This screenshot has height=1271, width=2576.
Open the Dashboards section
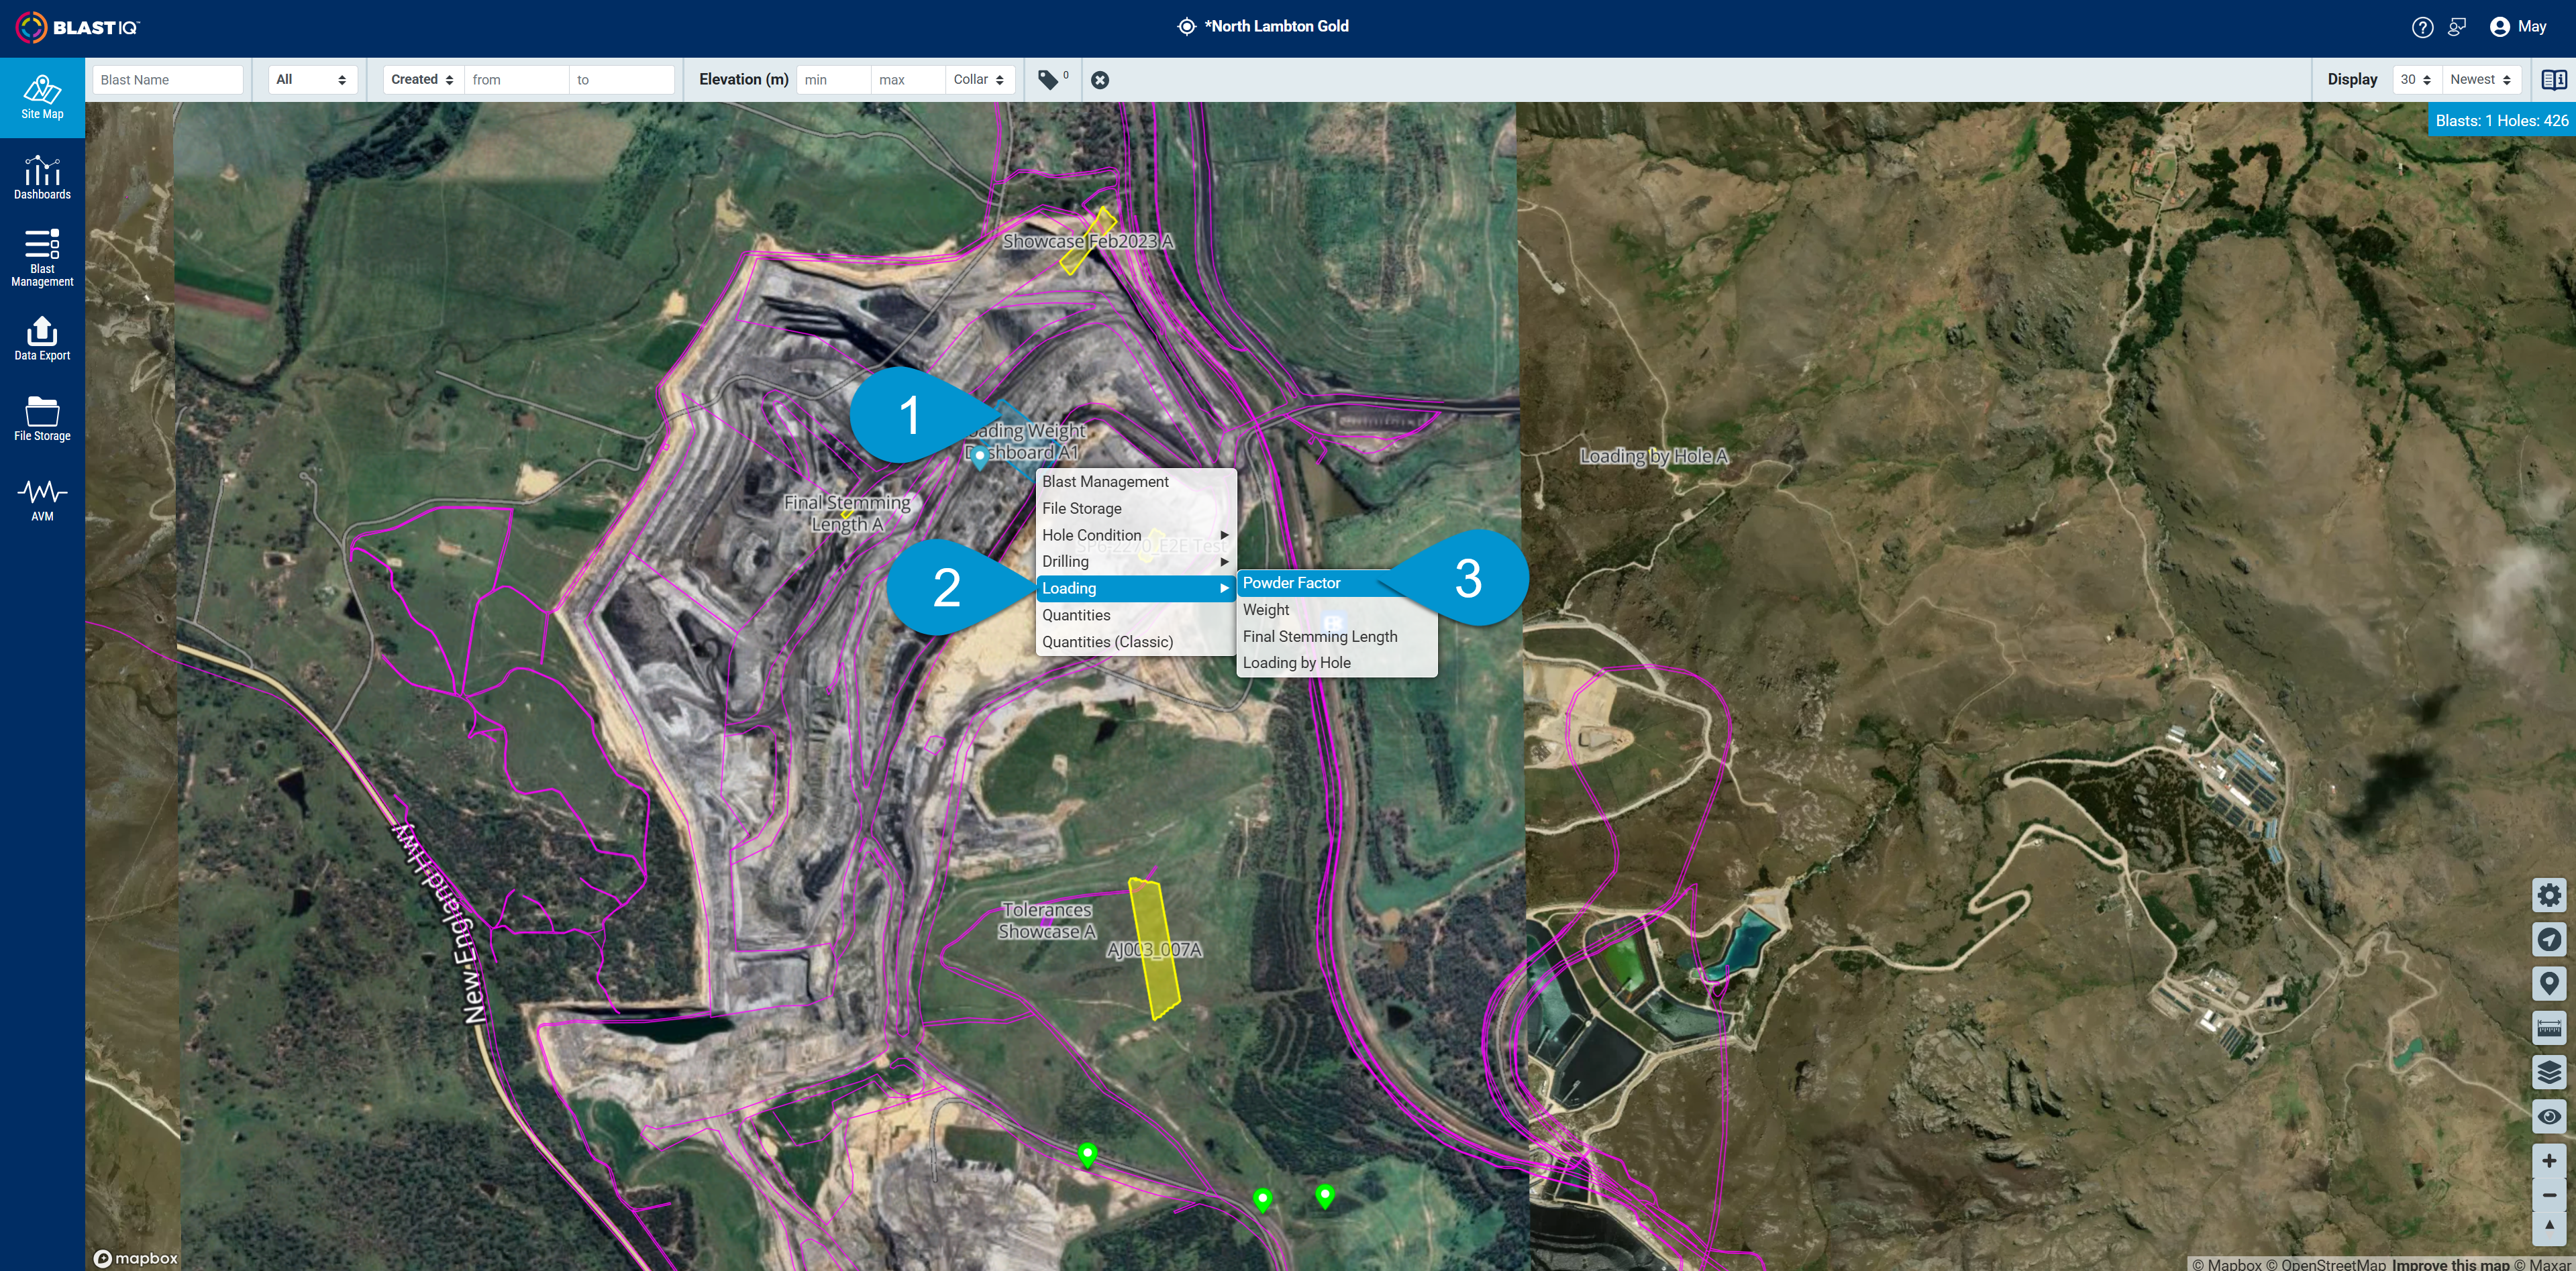coord(42,177)
